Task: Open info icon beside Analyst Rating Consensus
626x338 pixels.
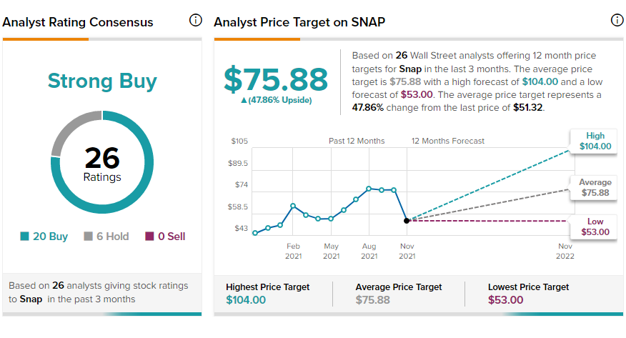Action: [196, 20]
